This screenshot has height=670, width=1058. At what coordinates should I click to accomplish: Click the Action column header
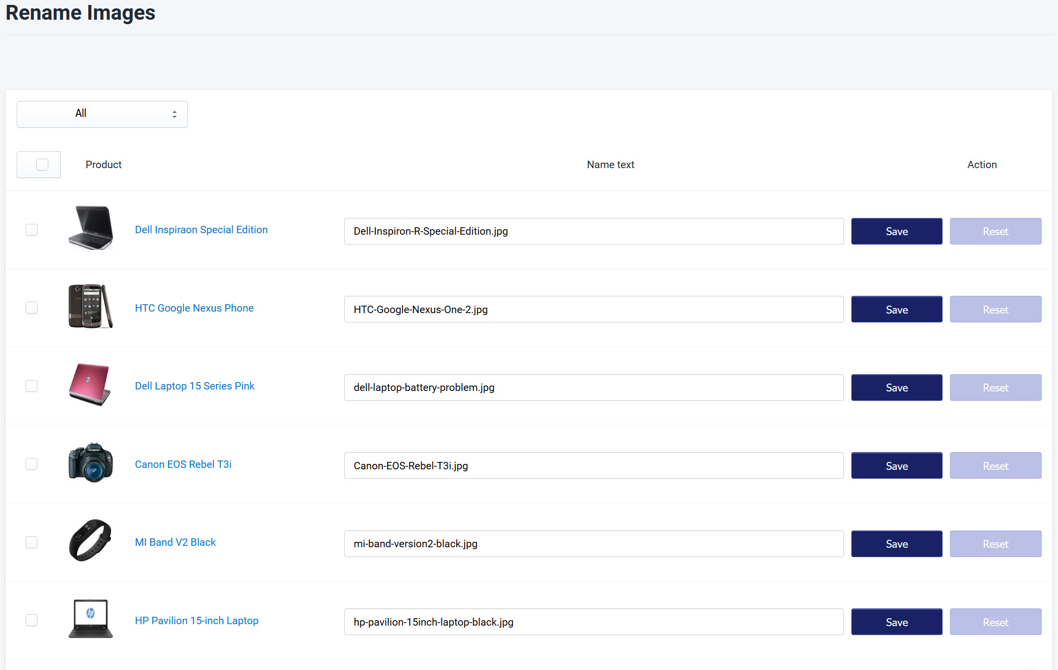(982, 165)
